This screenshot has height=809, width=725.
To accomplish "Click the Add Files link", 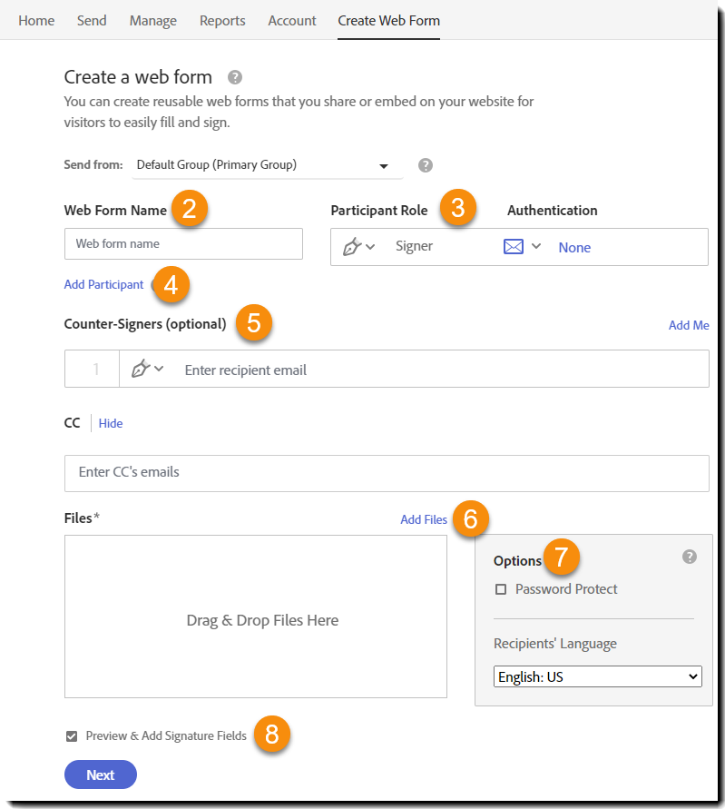I will [x=424, y=519].
